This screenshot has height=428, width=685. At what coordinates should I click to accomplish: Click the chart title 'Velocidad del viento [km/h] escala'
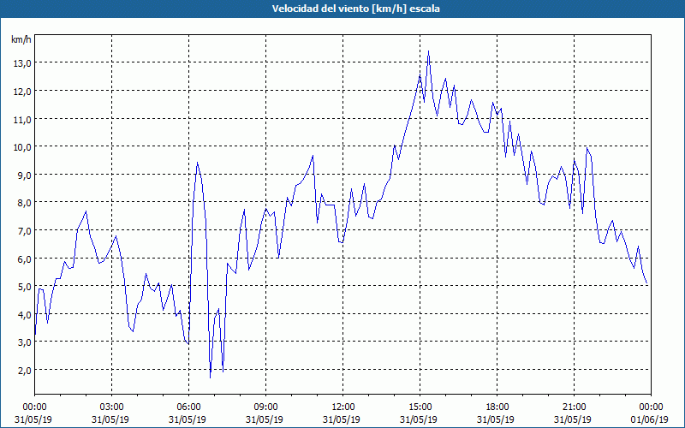click(x=355, y=9)
